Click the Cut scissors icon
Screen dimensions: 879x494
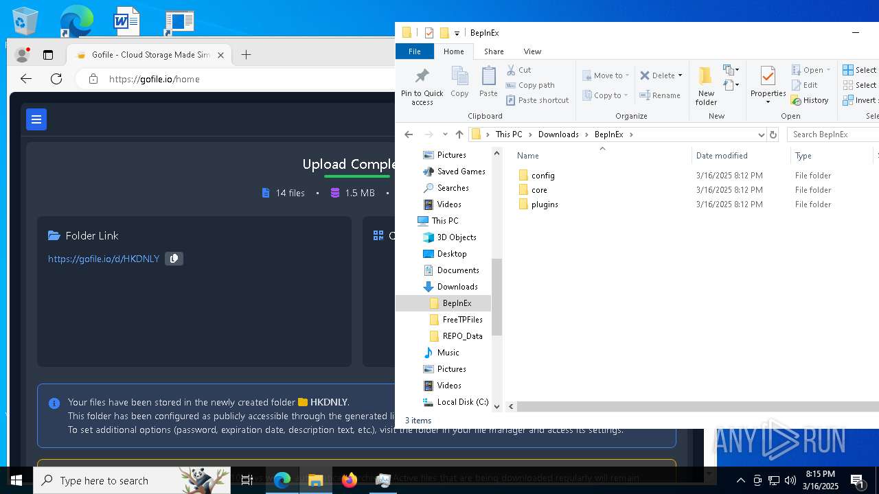click(x=511, y=70)
